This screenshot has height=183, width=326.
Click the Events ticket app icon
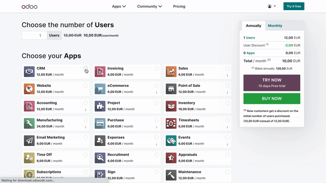171,140
